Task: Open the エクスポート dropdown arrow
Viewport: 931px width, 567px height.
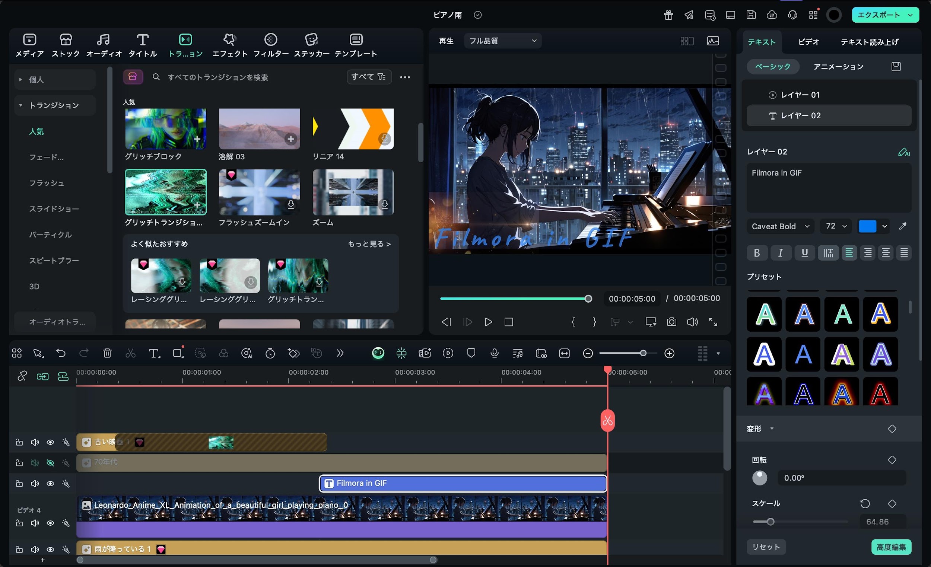Action: point(911,15)
